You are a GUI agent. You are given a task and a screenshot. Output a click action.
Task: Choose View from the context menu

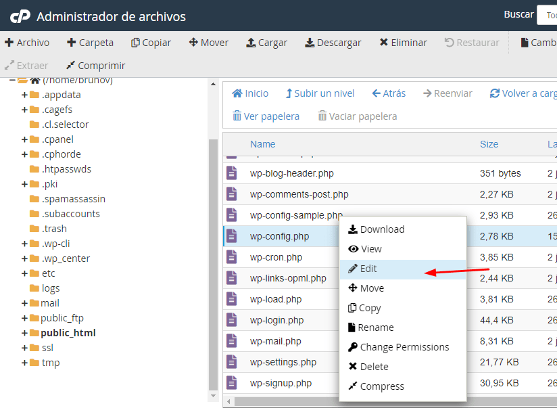pyautogui.click(x=402, y=249)
